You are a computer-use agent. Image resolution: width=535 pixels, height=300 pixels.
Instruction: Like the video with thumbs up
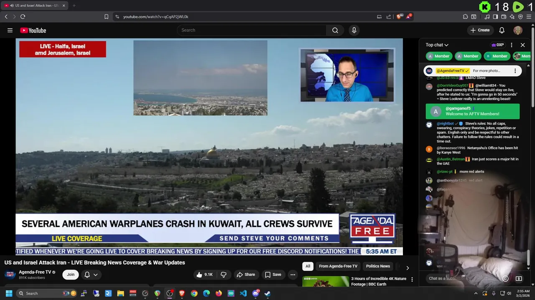[x=204, y=275]
